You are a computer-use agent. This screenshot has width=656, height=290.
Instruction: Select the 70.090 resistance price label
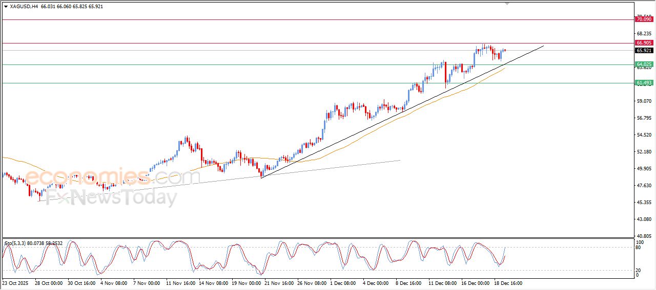(x=643, y=19)
